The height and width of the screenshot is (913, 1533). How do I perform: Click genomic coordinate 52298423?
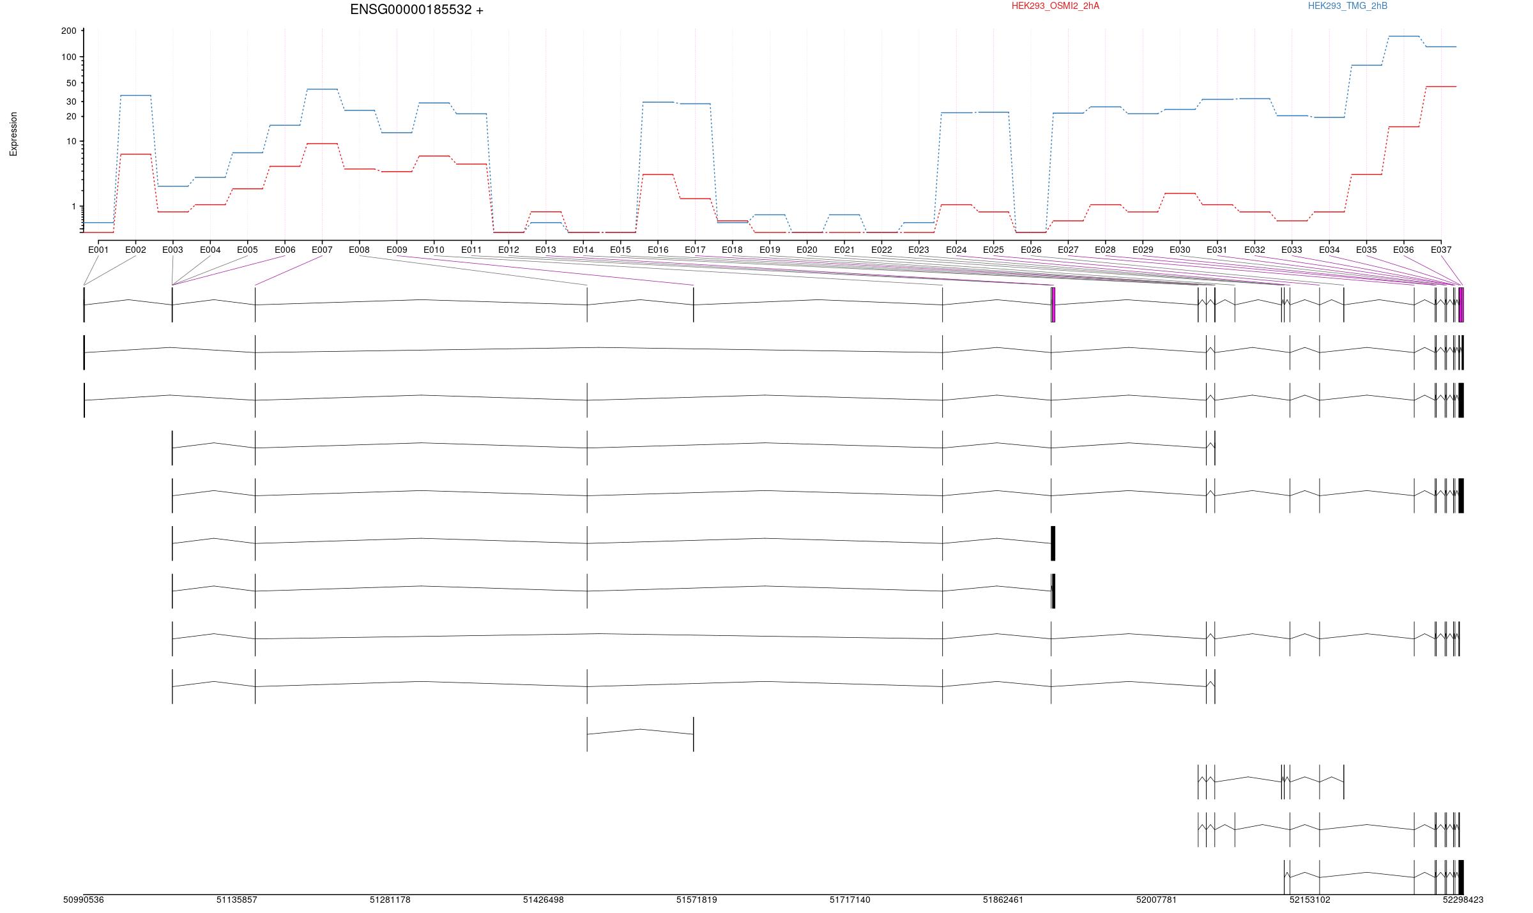[x=1463, y=900]
